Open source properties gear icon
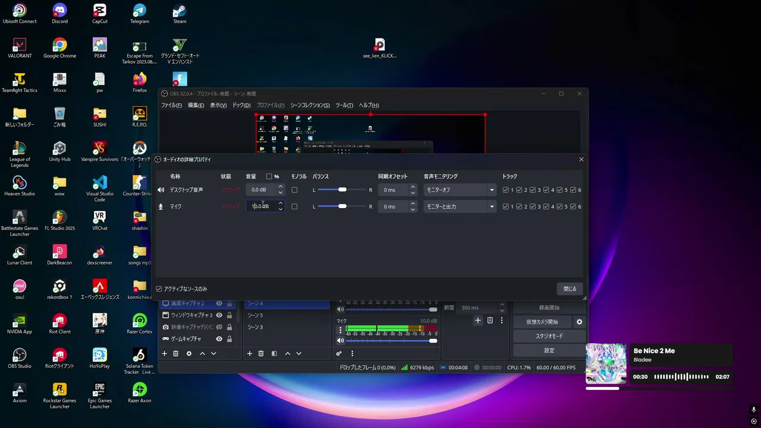The image size is (761, 428). point(189,354)
